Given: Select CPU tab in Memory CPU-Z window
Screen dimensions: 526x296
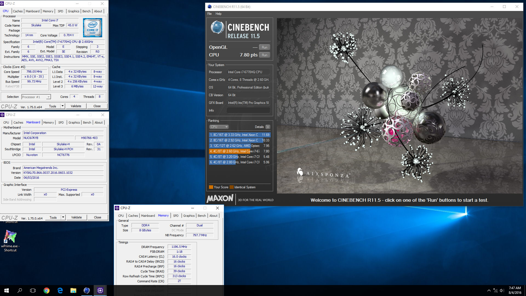Looking at the screenshot, I should point(121,216).
